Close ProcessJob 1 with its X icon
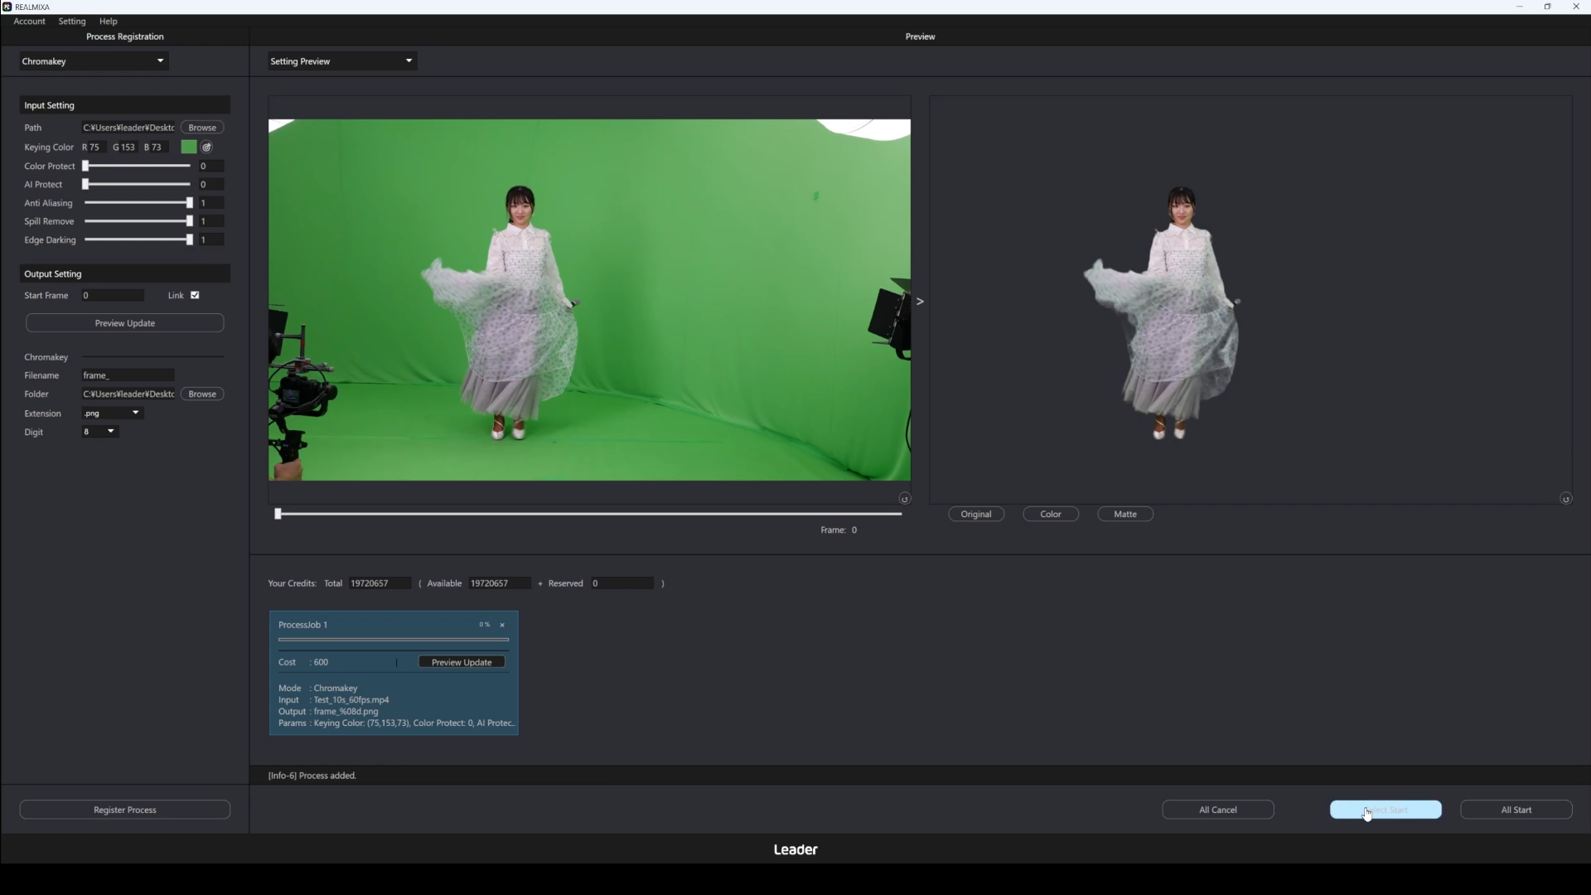Viewport: 1591px width, 895px height. coord(502,625)
